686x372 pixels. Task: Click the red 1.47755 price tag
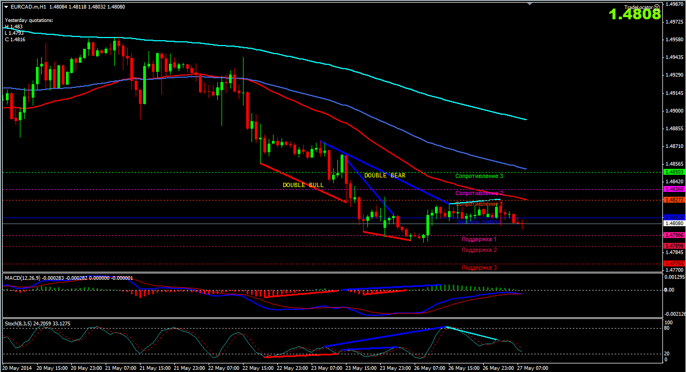click(x=674, y=263)
